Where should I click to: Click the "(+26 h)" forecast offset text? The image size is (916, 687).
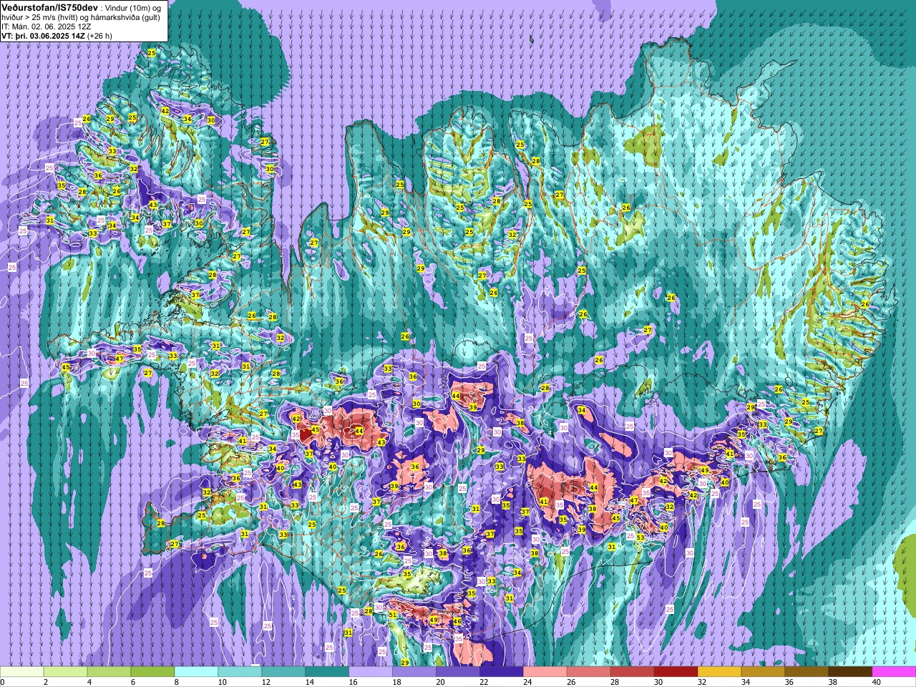click(99, 35)
